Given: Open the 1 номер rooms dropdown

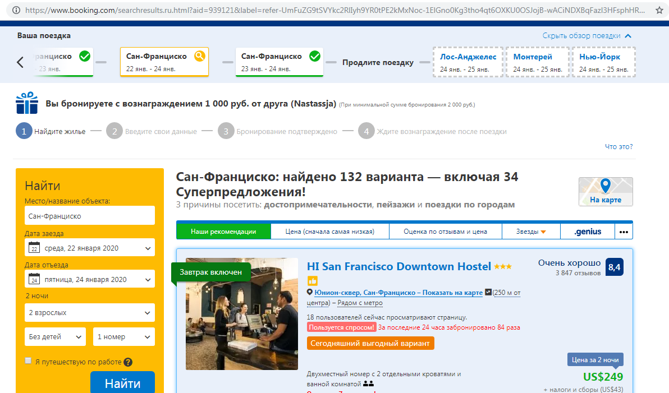Looking at the screenshot, I should click(123, 337).
